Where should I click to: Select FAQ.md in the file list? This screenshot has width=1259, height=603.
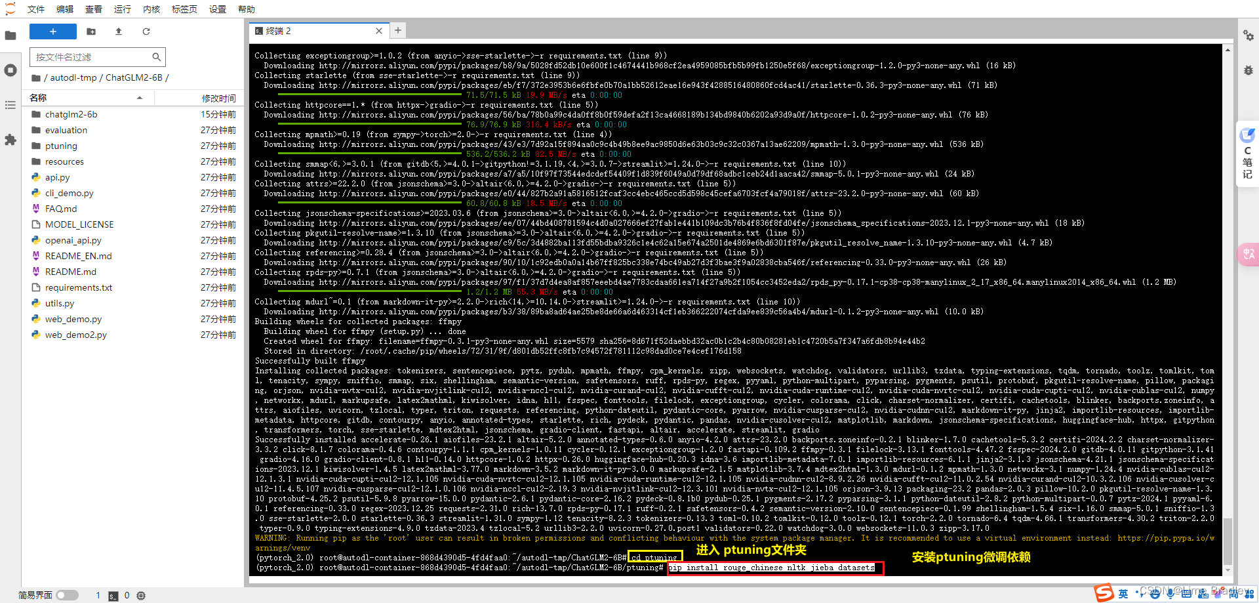click(133, 209)
